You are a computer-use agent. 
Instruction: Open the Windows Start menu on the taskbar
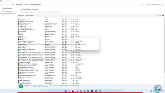(65, 91)
